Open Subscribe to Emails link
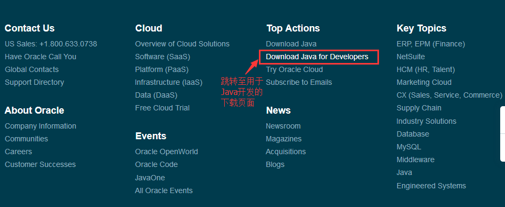 [299, 82]
